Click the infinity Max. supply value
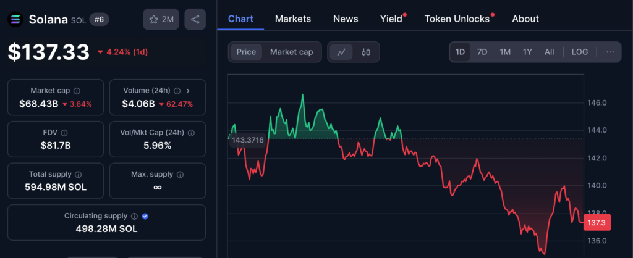 (x=158, y=188)
